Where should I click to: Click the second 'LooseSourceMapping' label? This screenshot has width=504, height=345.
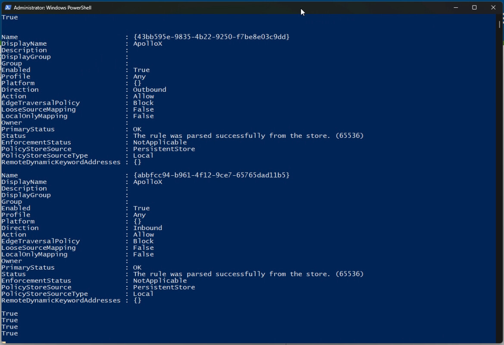pyautogui.click(x=38, y=248)
